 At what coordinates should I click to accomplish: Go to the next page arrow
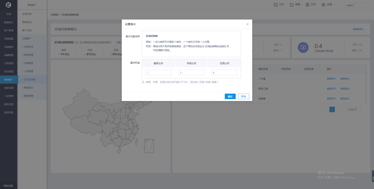pos(340,110)
